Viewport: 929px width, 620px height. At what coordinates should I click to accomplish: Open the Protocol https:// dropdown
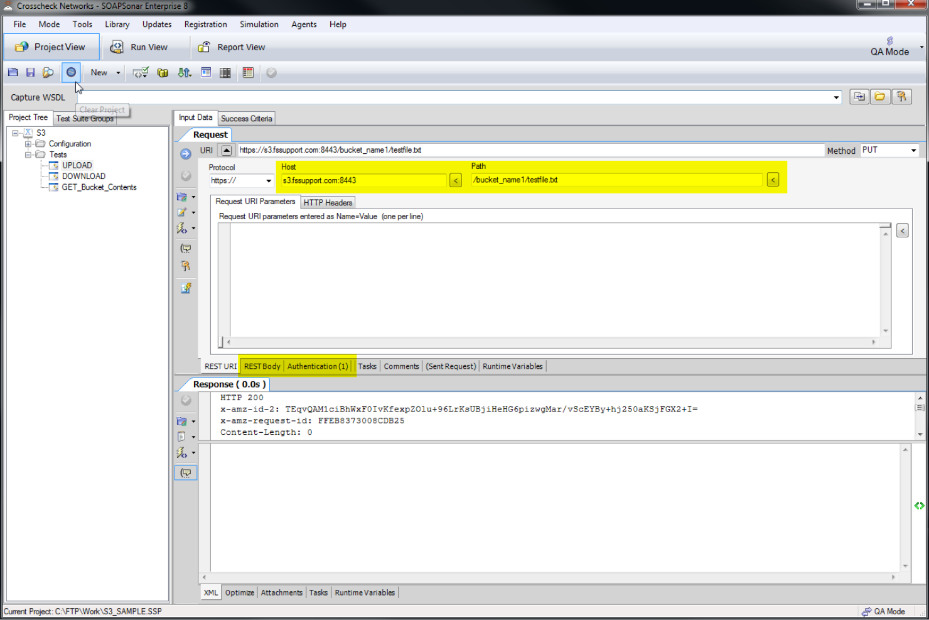click(269, 181)
